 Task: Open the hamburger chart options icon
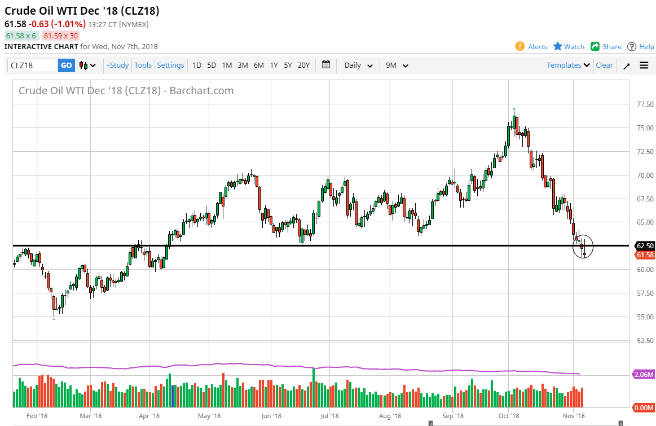pyautogui.click(x=643, y=65)
